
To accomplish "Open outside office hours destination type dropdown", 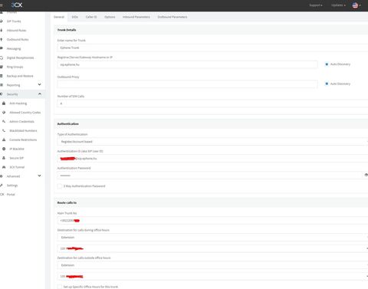I will [212, 265].
